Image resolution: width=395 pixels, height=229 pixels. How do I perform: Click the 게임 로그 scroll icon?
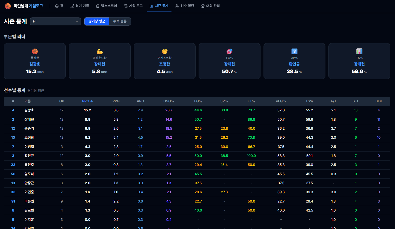126,6
